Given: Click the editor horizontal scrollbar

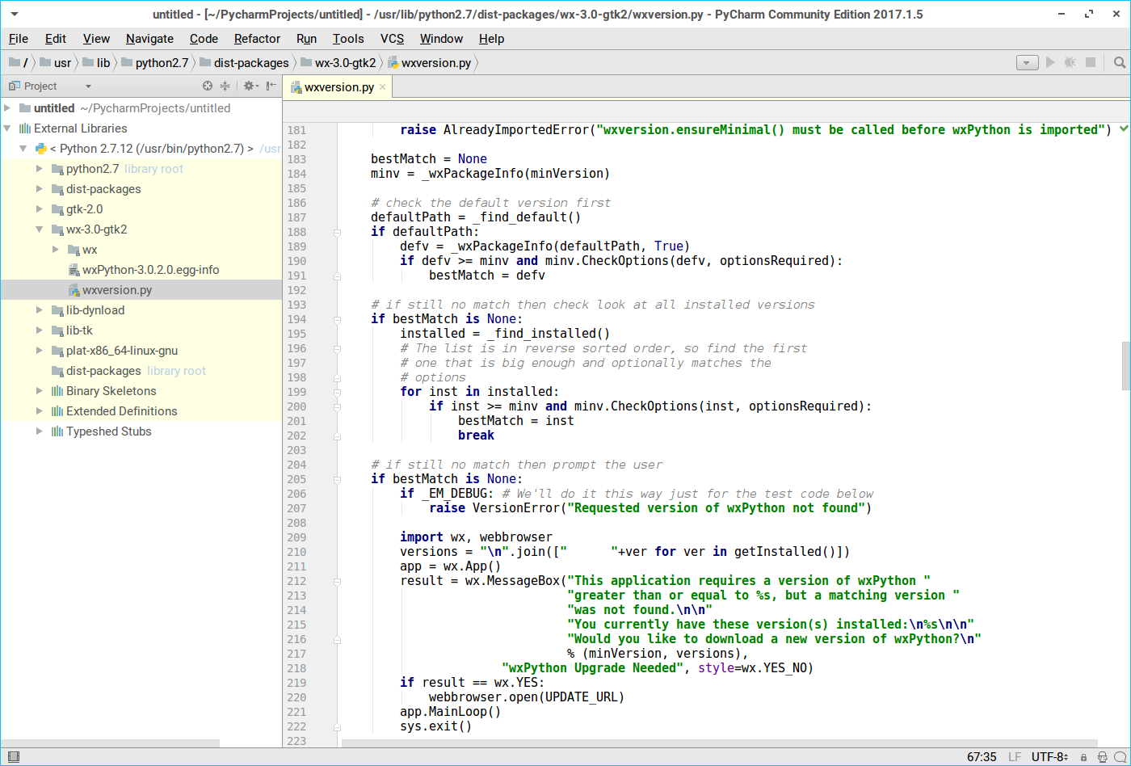Looking at the screenshot, I should [x=720, y=743].
